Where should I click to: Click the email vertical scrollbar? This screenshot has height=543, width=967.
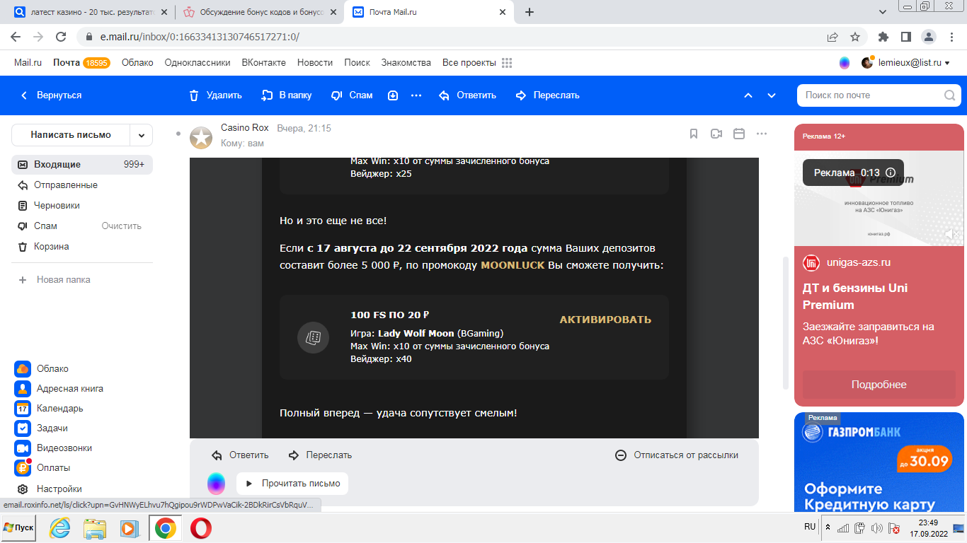(x=784, y=322)
